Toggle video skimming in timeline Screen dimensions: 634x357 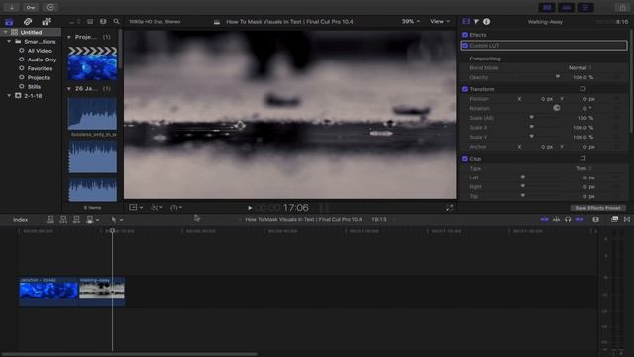click(544, 219)
